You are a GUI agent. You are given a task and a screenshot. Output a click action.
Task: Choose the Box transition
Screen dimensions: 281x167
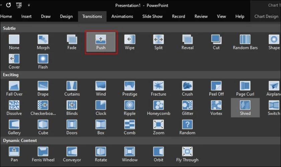101,127
